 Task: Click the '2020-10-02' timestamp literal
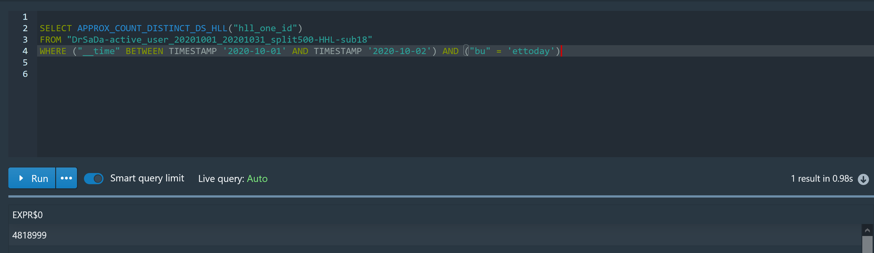(399, 51)
